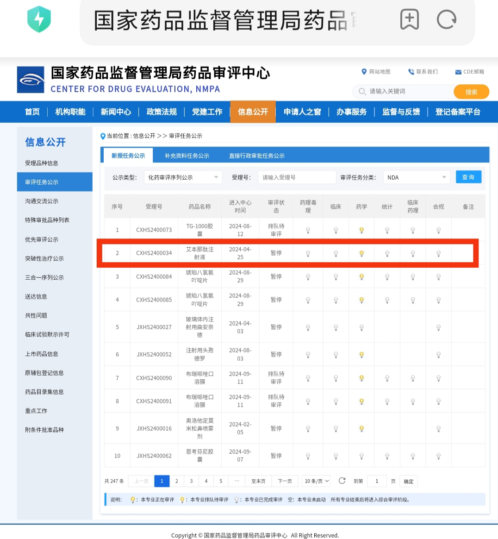Click 统计 bulb for CXHS2400085
498x539 pixels.
387,300
